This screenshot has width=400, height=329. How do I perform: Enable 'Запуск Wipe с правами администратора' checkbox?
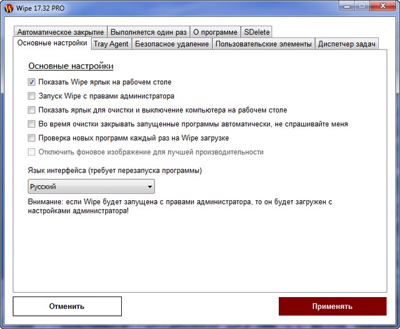click(32, 96)
